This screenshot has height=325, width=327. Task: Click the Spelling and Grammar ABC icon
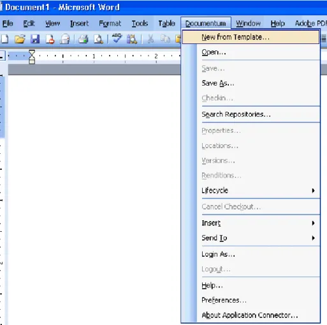117,38
